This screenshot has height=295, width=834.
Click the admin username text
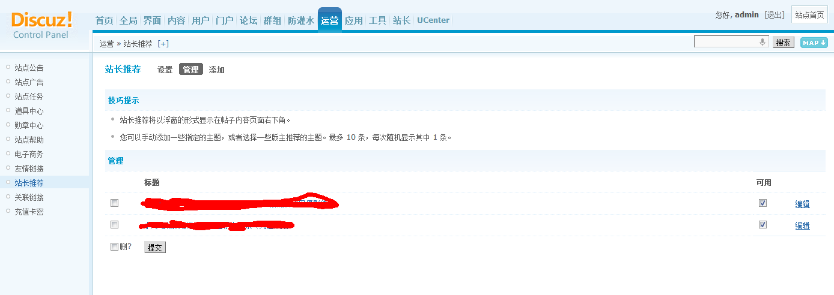click(x=747, y=15)
